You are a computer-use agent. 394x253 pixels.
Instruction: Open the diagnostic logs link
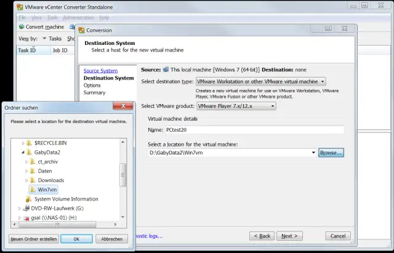[x=149, y=236]
